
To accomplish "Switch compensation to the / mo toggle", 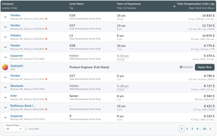I will 212,4.
